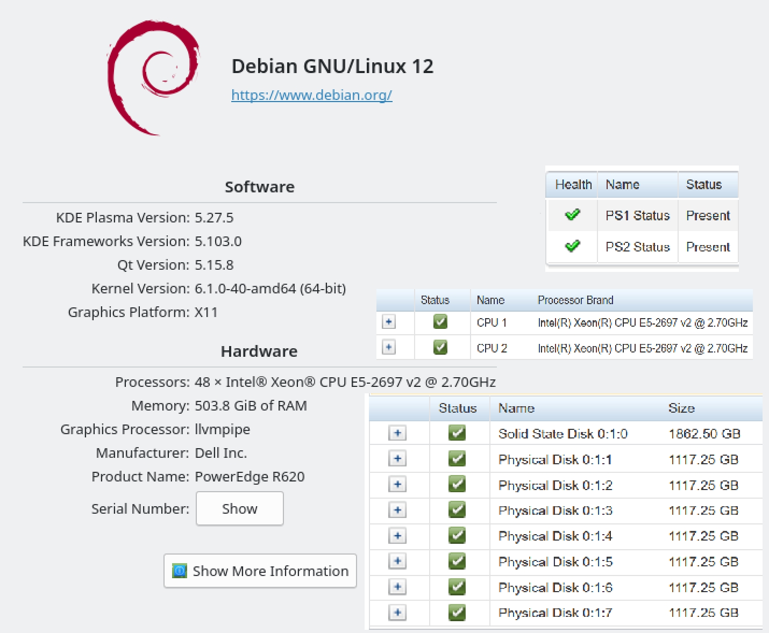
Task: Click Present status for PS1
Action: click(708, 215)
